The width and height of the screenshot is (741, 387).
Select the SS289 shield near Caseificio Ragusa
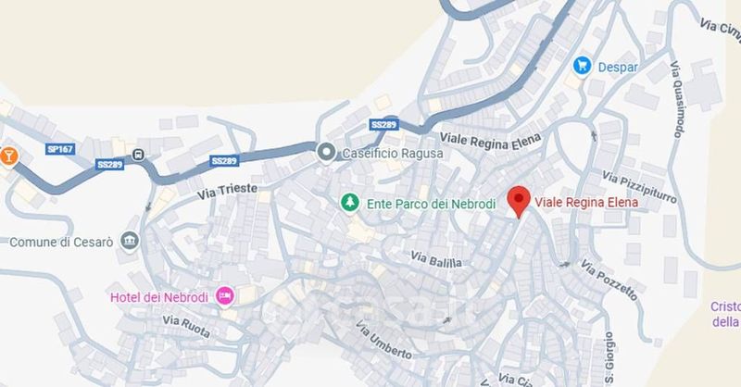tap(383, 125)
